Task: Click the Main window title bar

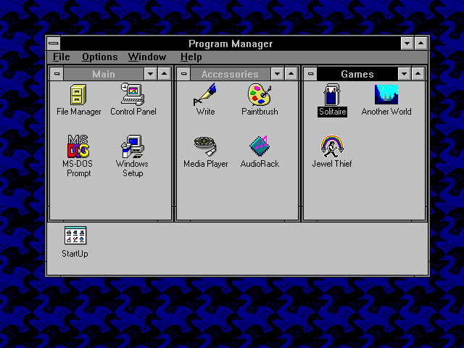Action: [x=104, y=74]
